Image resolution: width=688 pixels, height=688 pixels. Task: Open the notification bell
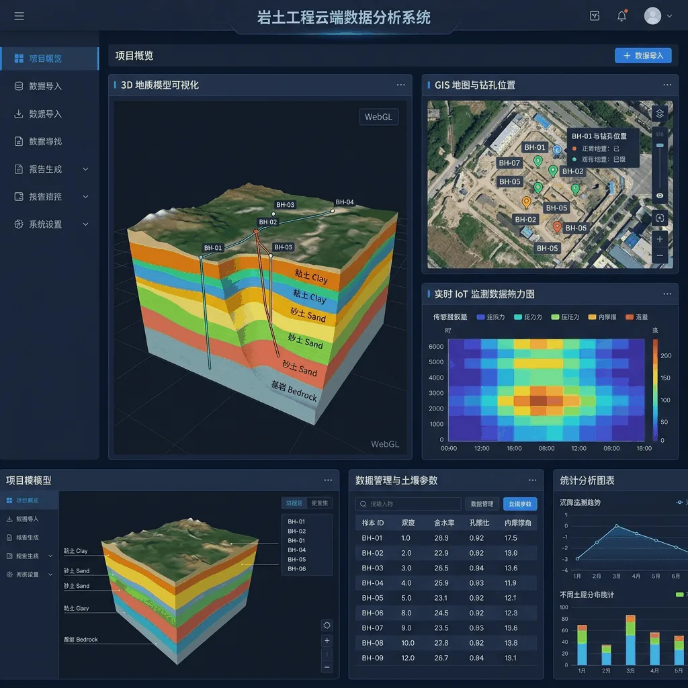(x=621, y=16)
